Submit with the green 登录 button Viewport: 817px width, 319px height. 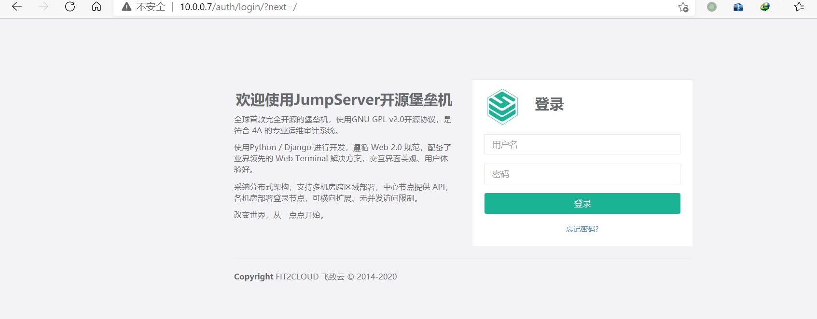coord(582,203)
